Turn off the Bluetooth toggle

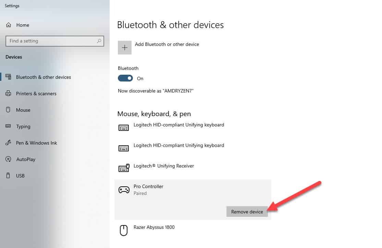[x=125, y=78]
